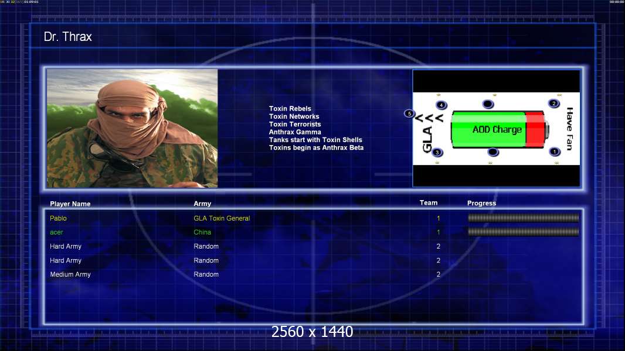Click Pablo's loading progress bar
The width and height of the screenshot is (625, 351).
click(523, 218)
